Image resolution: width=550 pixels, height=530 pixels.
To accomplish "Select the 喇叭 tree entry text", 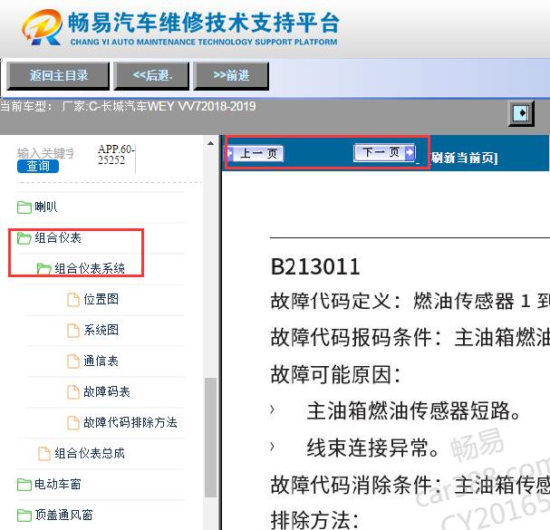I will click(45, 207).
